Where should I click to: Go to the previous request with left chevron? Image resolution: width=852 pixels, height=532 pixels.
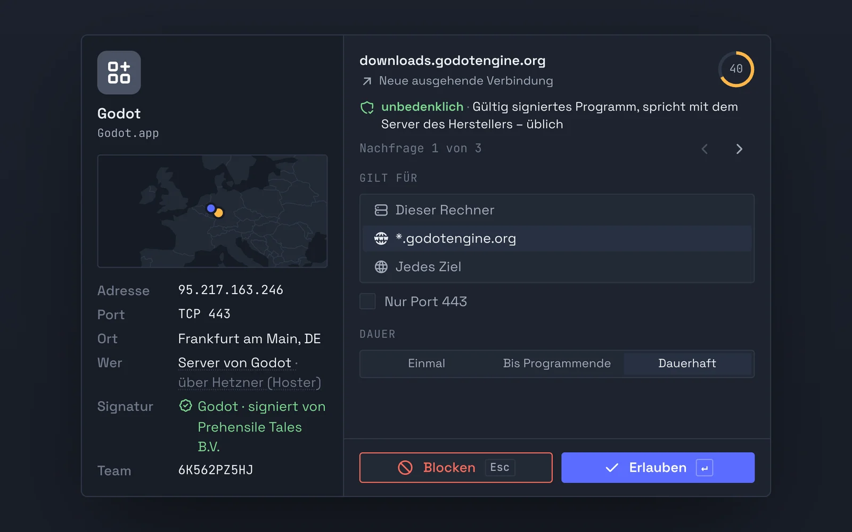pos(704,149)
